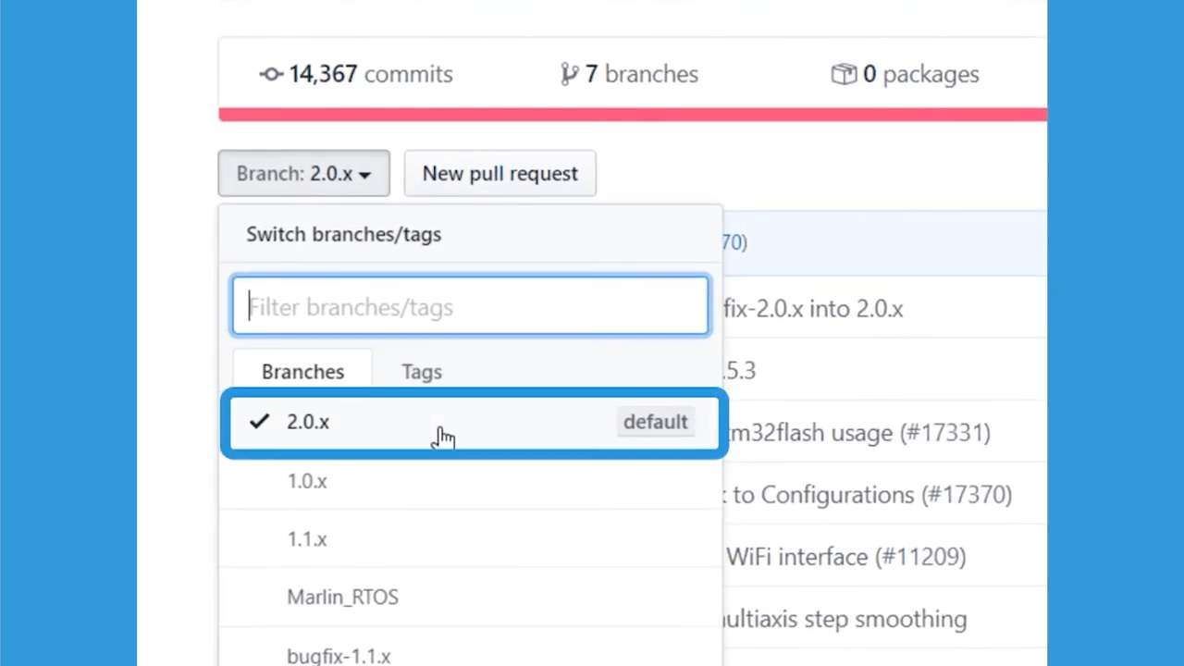Choose the 1.0.x branch
The height and width of the screenshot is (666, 1184).
point(470,481)
